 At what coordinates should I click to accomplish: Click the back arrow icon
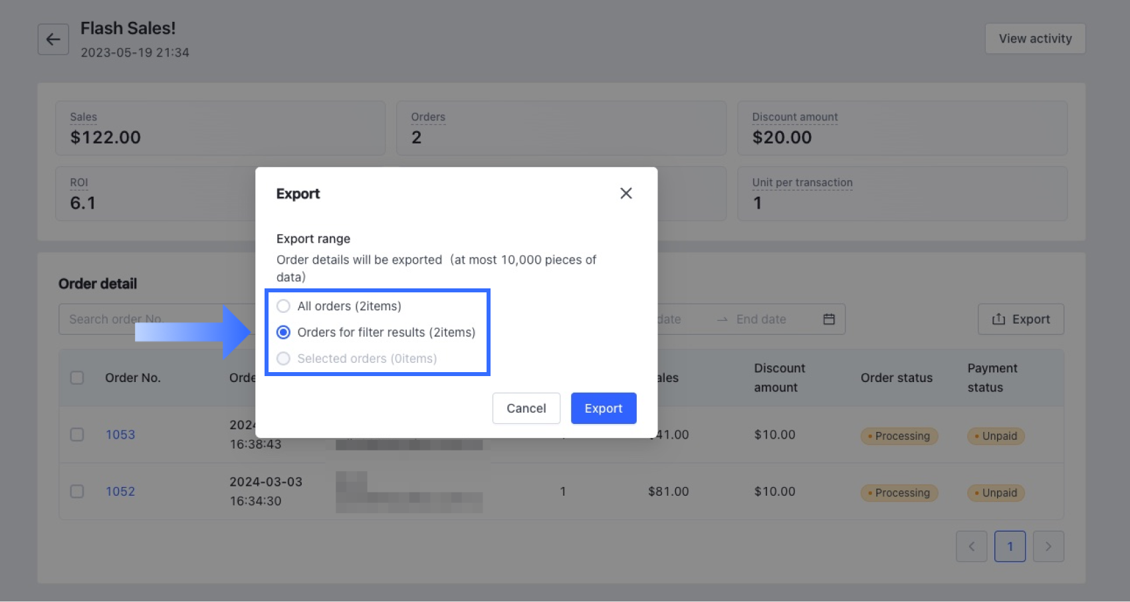click(53, 39)
